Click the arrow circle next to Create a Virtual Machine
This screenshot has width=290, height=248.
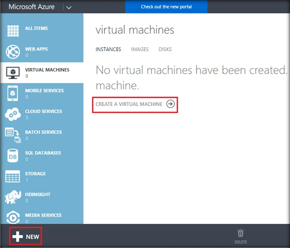[170, 104]
